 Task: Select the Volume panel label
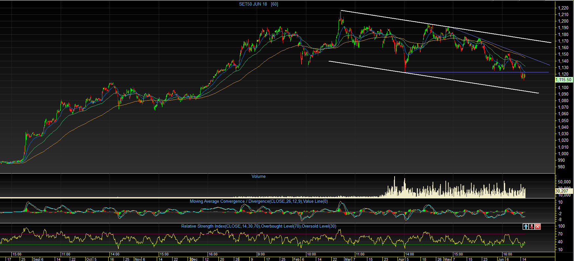coord(258,176)
